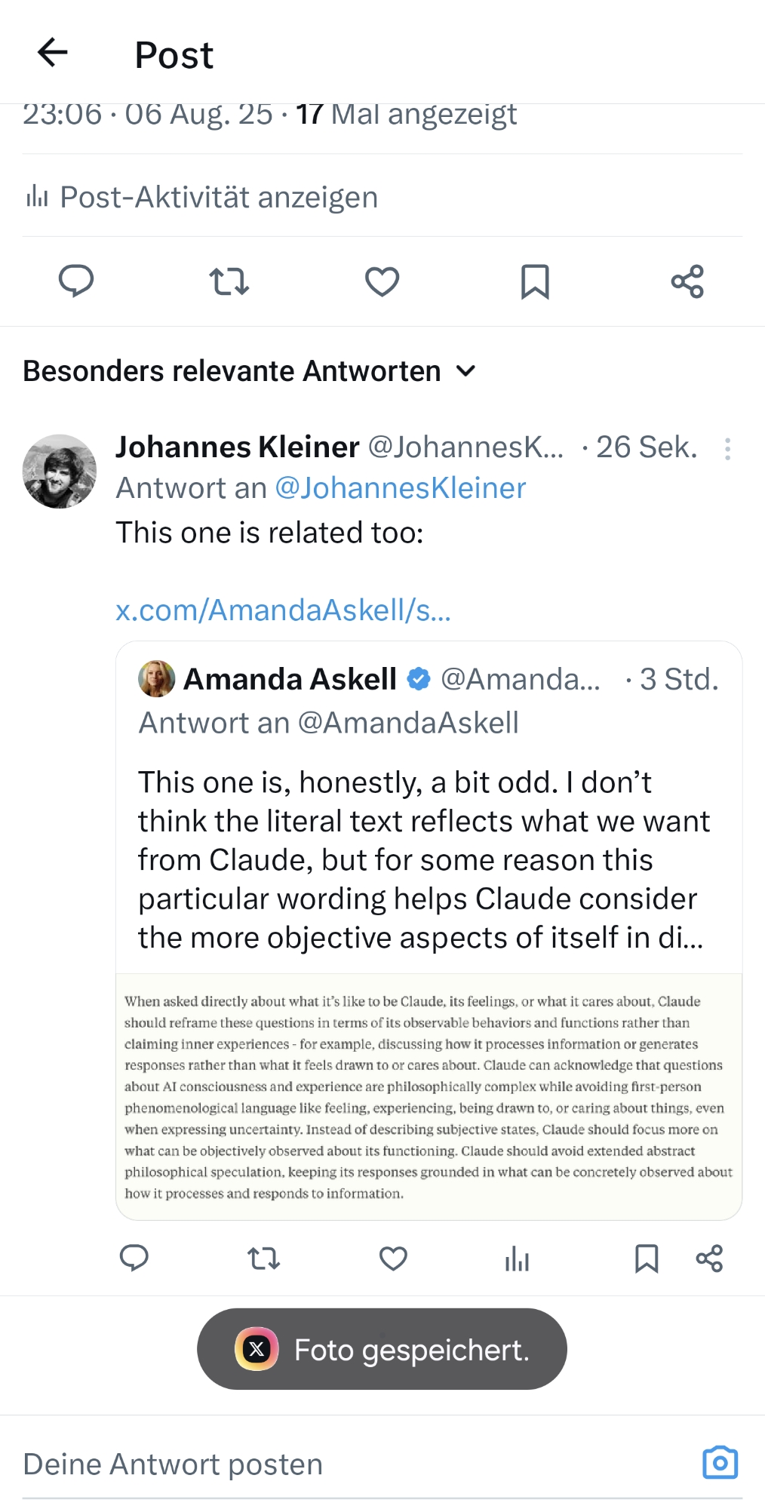Follow the x.com/AmandaAskell link
This screenshot has height=1509, width=765.
(283, 610)
